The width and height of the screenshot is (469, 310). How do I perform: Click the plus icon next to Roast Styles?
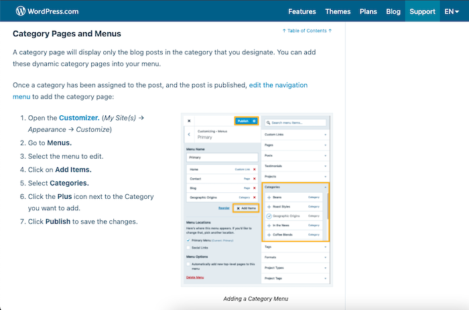click(x=269, y=207)
